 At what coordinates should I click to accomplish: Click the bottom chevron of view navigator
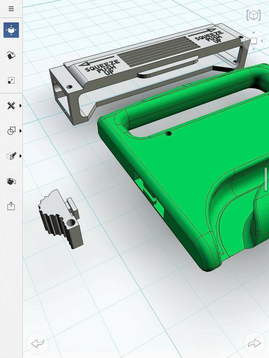pyautogui.click(x=254, y=49)
